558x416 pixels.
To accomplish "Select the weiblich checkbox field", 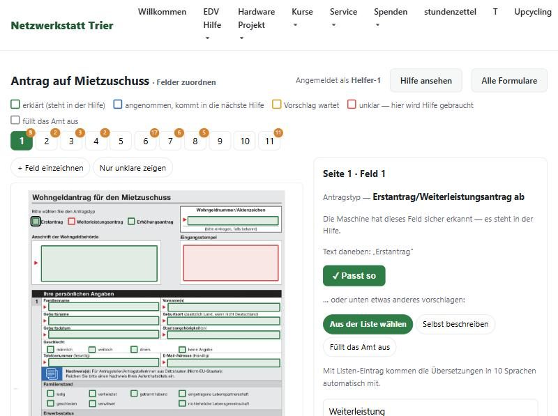I will click(92, 350).
